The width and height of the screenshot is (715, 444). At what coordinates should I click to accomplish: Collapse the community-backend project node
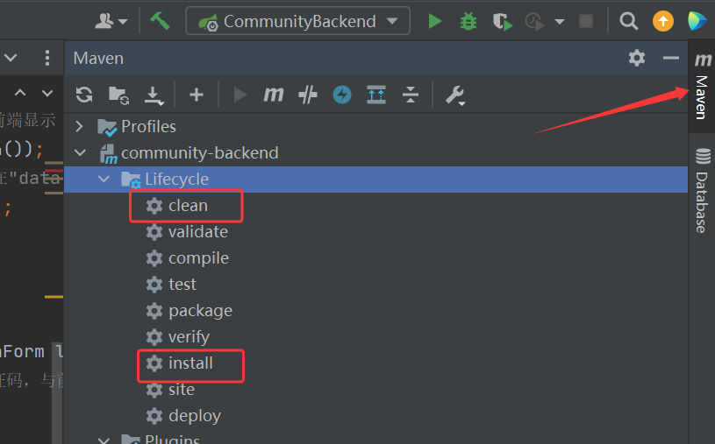(x=80, y=152)
